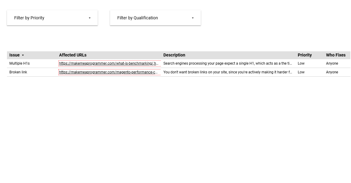351x183 pixels.
Task: Click the Filter by Qualification caret arrow
Action: (193, 18)
